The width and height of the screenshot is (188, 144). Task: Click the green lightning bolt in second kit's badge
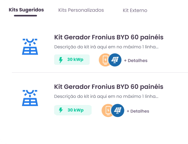[x=61, y=110]
